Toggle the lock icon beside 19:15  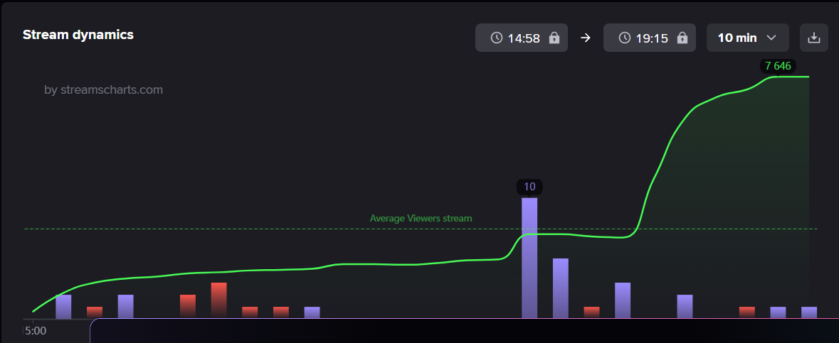(682, 38)
